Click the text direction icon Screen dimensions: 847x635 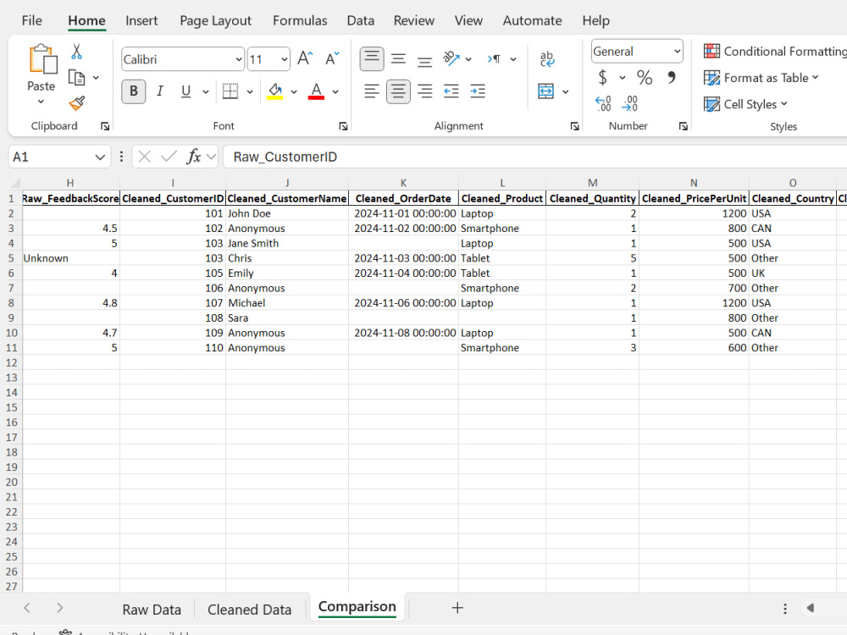pos(494,59)
